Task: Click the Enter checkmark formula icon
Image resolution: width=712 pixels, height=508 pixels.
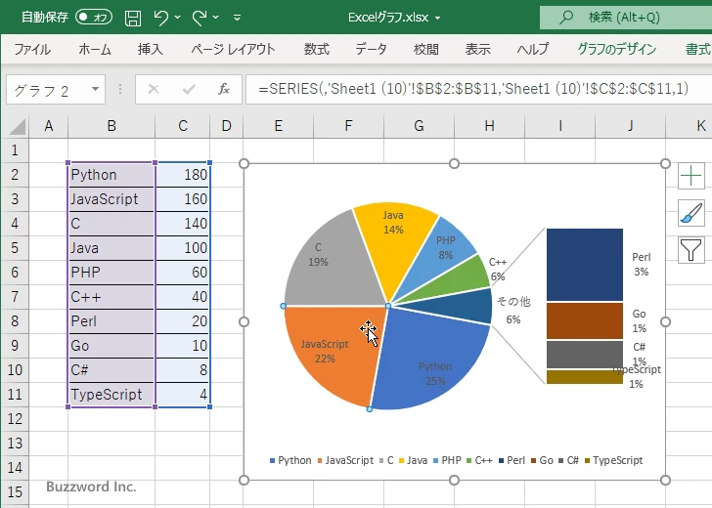Action: [189, 89]
